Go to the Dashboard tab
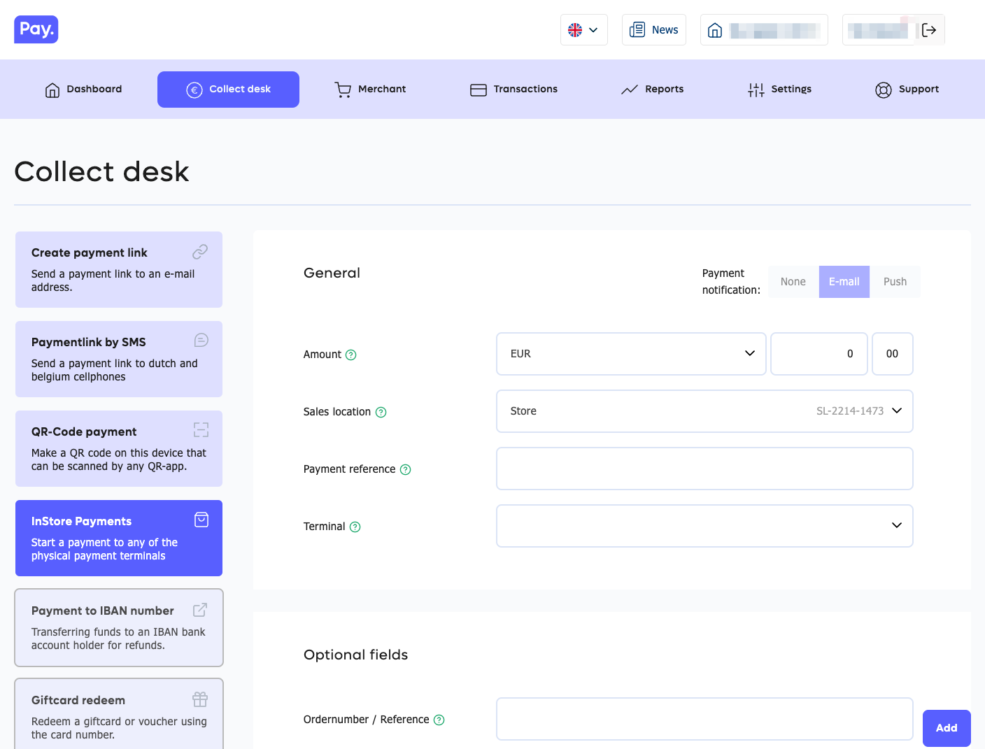Viewport: 985px width, 749px height. [83, 90]
